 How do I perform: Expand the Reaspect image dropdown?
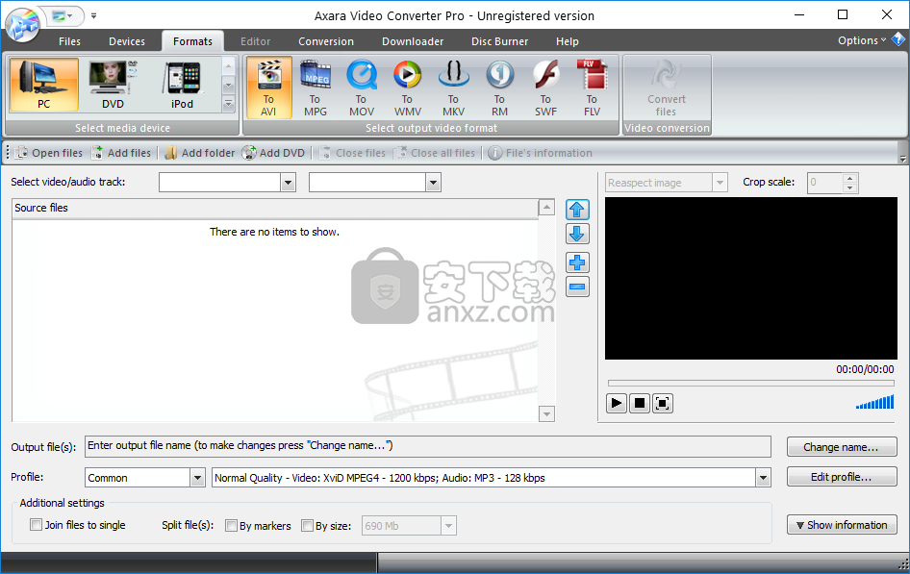720,183
